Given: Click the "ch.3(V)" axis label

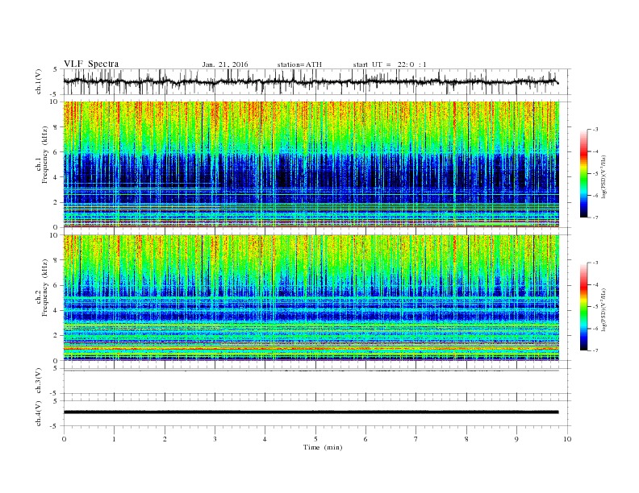Looking at the screenshot, I should point(39,381).
